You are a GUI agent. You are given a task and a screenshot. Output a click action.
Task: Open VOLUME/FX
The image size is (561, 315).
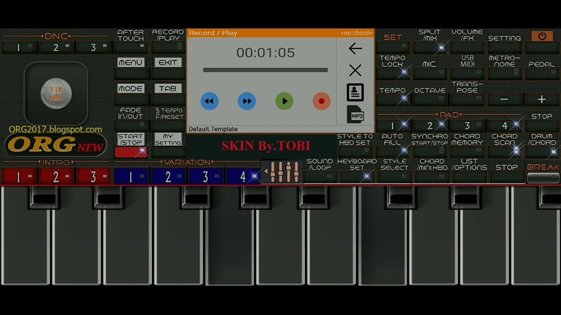[467, 47]
